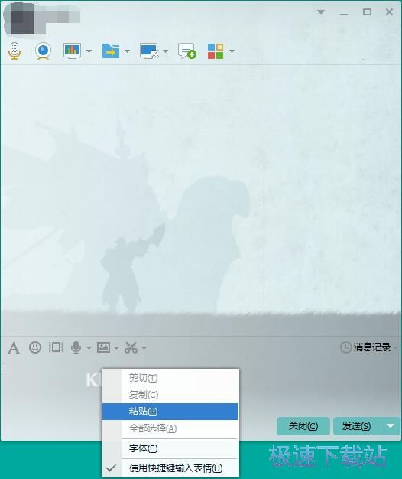Expand the file transfer dropdown arrow
This screenshot has height=479, width=402.
coord(127,51)
